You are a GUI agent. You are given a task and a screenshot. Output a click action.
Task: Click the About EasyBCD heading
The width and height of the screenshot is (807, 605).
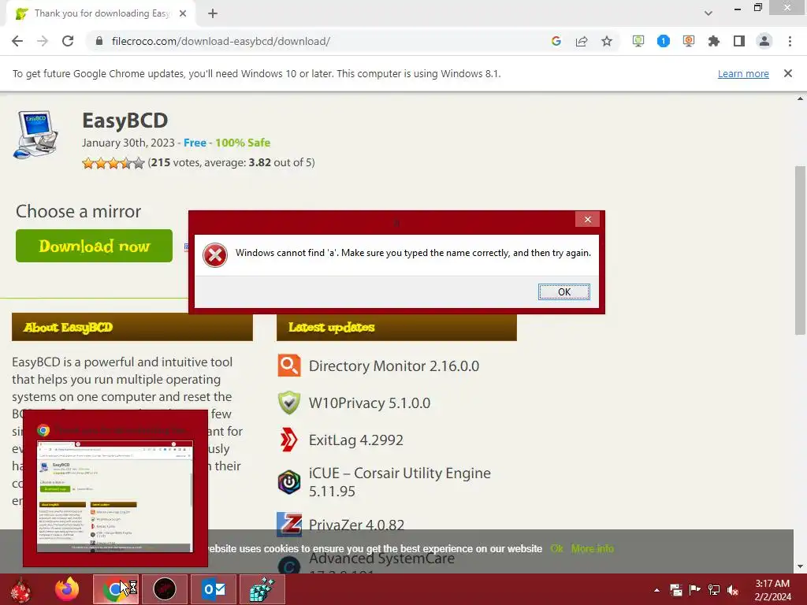click(x=68, y=327)
